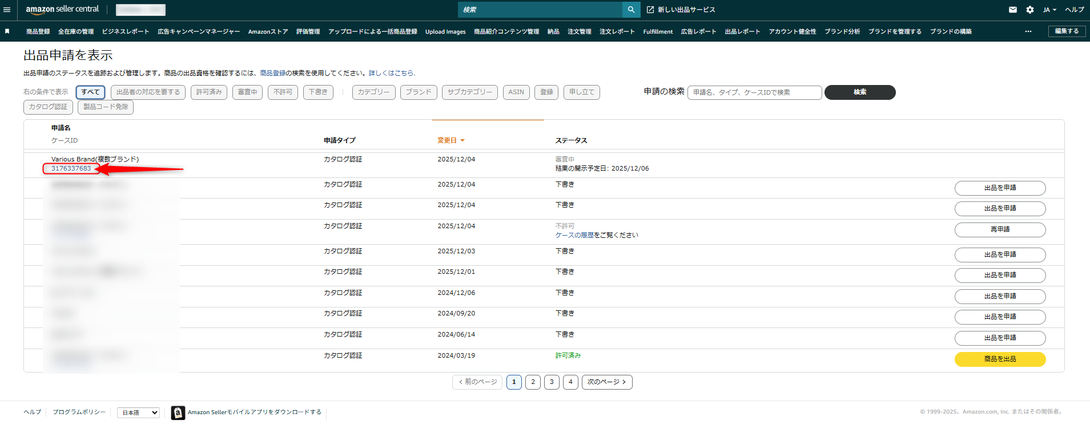Viewport: 1090px width, 433px height.
Task: Click the yellow 商品を出品 button
Action: tap(1000, 359)
